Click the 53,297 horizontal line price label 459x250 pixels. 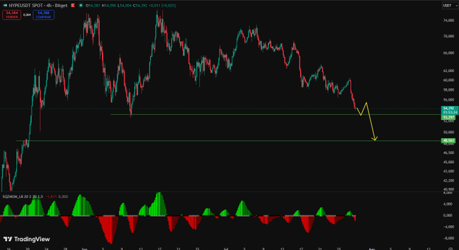point(448,117)
